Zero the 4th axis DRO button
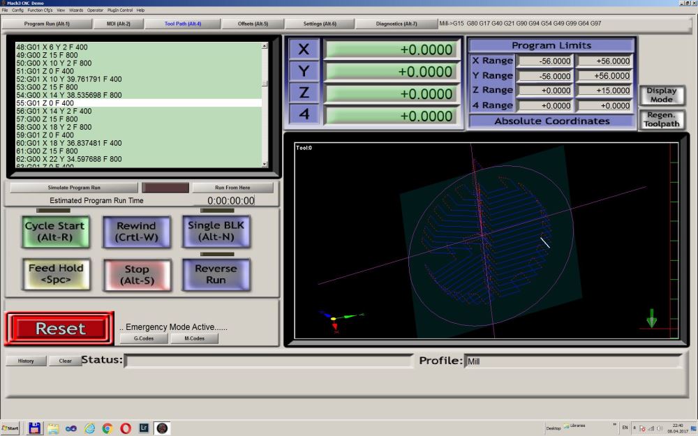Viewport: 698px width, 436px height. click(x=304, y=115)
